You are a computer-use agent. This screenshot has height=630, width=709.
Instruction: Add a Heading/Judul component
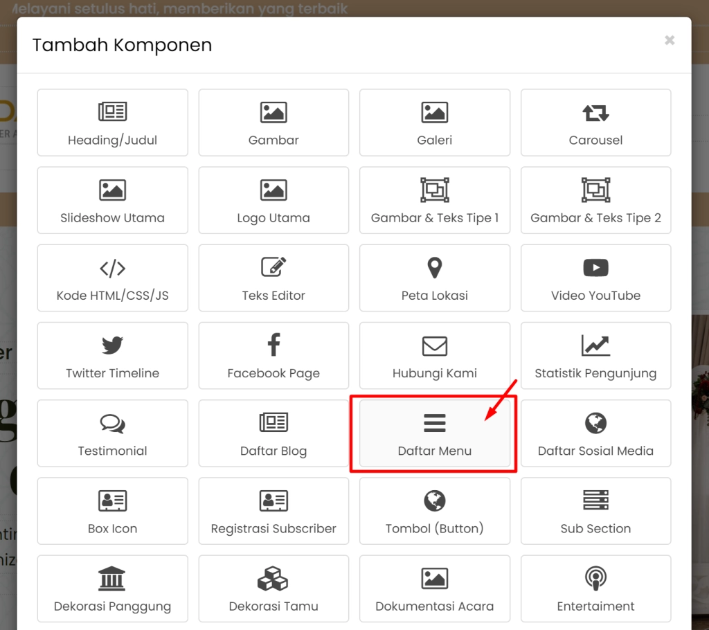coord(112,123)
